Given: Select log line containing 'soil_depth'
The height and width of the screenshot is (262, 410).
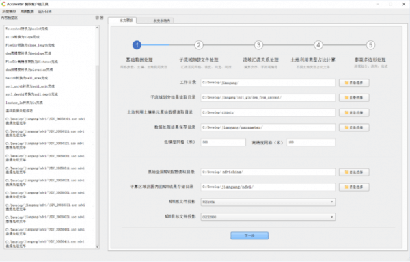Looking at the screenshot, I should pos(31,94).
